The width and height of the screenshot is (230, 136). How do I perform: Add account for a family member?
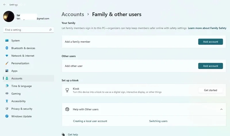tap(210, 42)
